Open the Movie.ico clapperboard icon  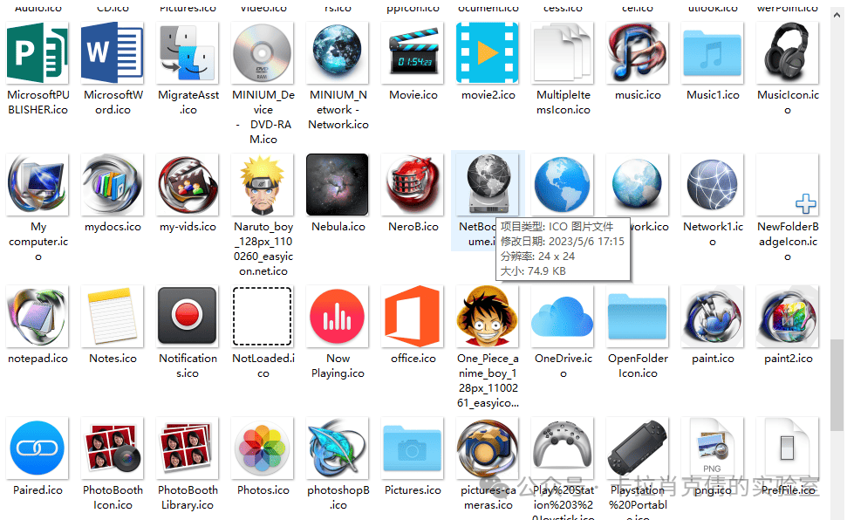pyautogui.click(x=412, y=52)
